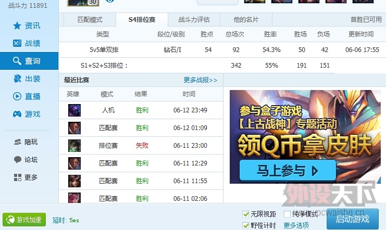This screenshot has width=386, height=230.
Task: Open the 直播 live stream play icon
Action: [17, 96]
